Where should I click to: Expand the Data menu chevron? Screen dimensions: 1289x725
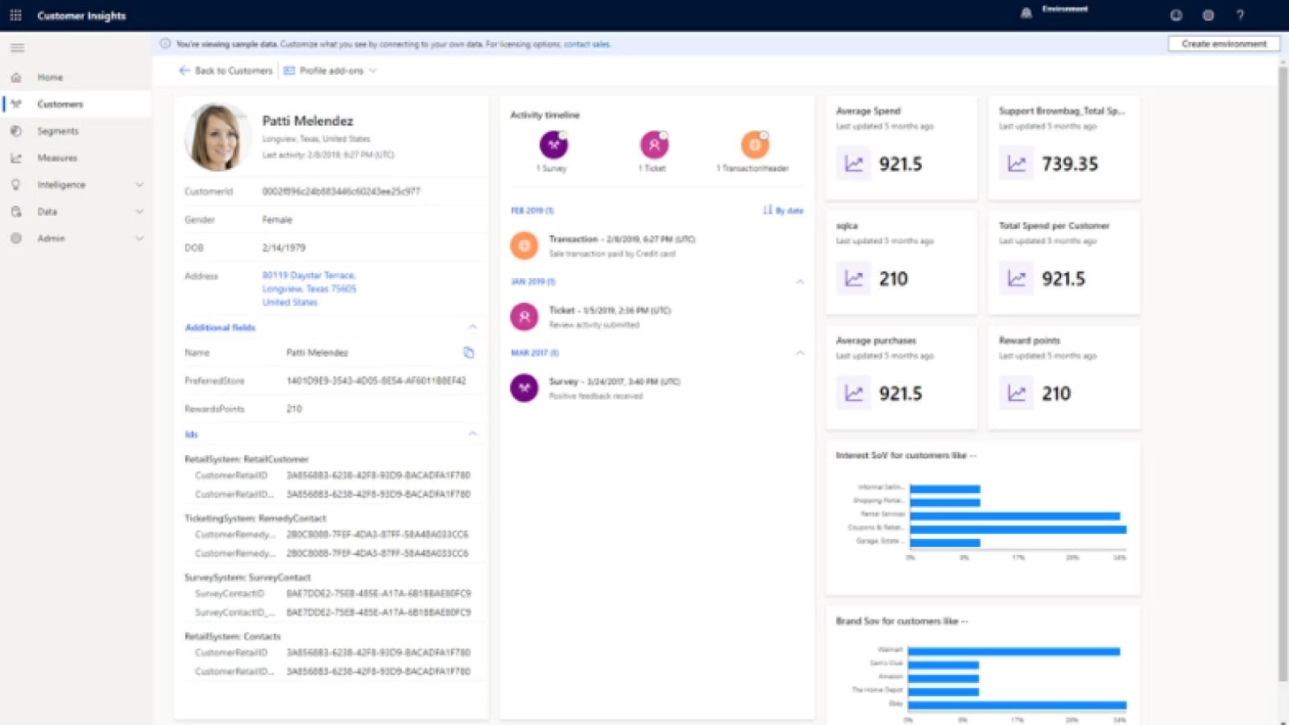(139, 212)
